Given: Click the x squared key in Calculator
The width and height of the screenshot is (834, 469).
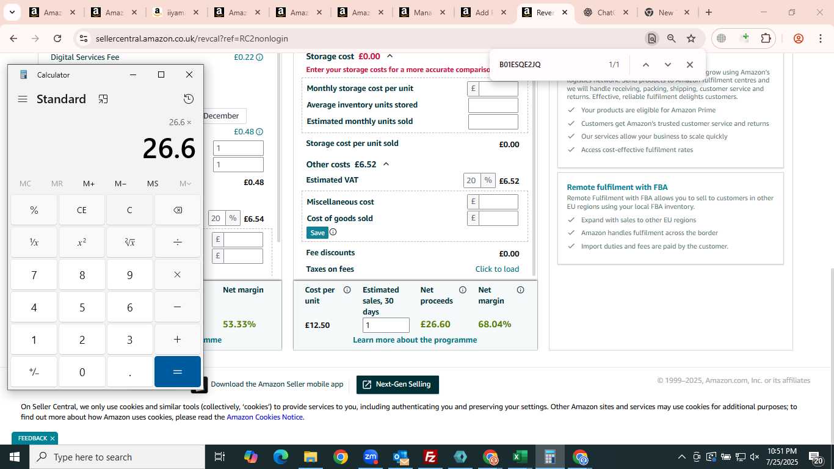Looking at the screenshot, I should coord(82,242).
